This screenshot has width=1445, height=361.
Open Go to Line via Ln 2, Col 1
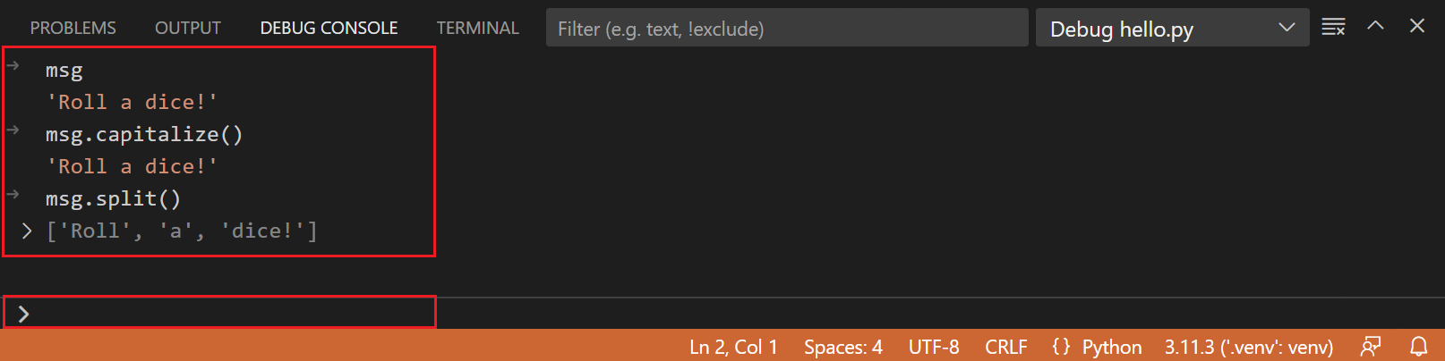[733, 347]
